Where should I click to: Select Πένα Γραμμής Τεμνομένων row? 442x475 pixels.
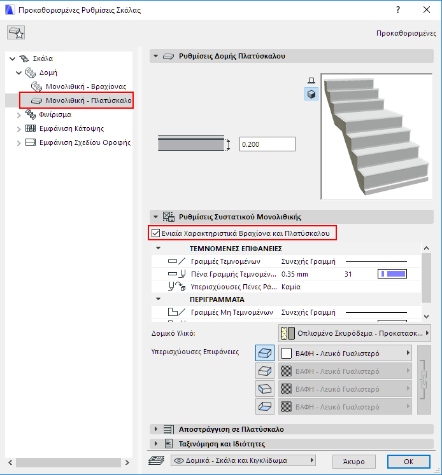pos(286,274)
